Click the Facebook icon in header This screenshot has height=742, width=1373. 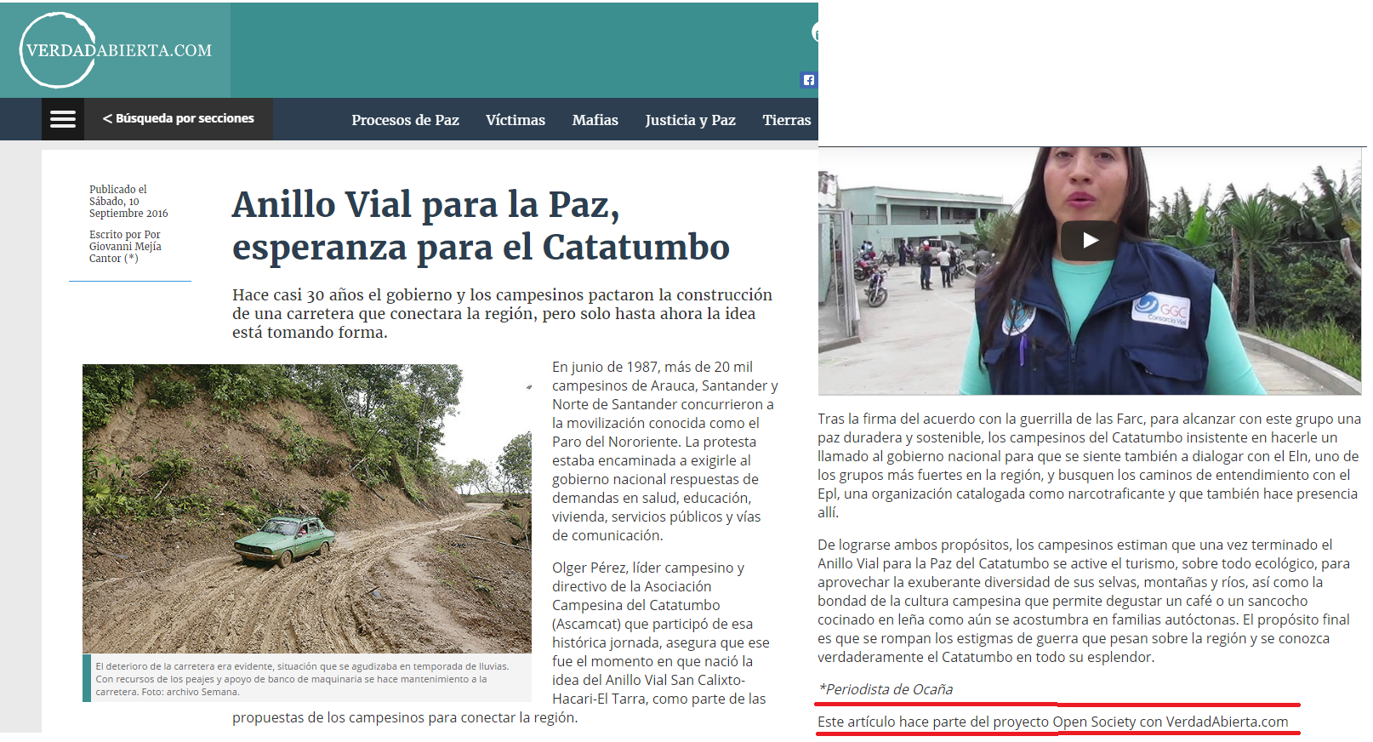[x=808, y=80]
